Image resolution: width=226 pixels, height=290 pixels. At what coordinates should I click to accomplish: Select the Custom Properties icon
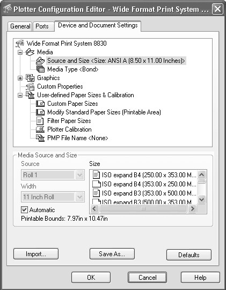[x=30, y=86]
